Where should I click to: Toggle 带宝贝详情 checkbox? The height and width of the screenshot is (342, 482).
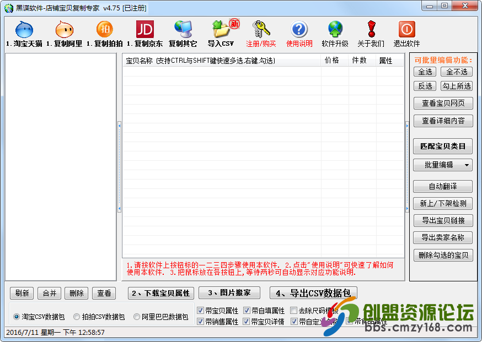pos(247,322)
